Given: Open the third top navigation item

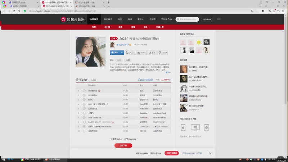Looking at the screenshot, I should (x=120, y=19).
